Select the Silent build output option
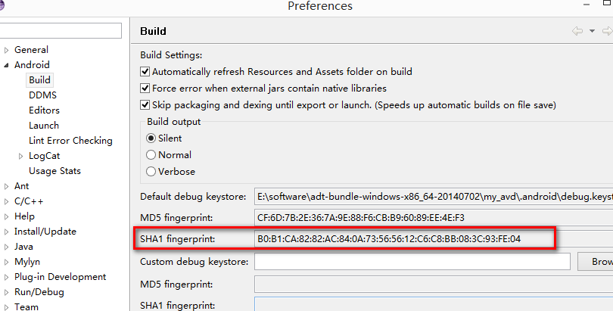This screenshot has height=311, width=613. pyautogui.click(x=151, y=138)
